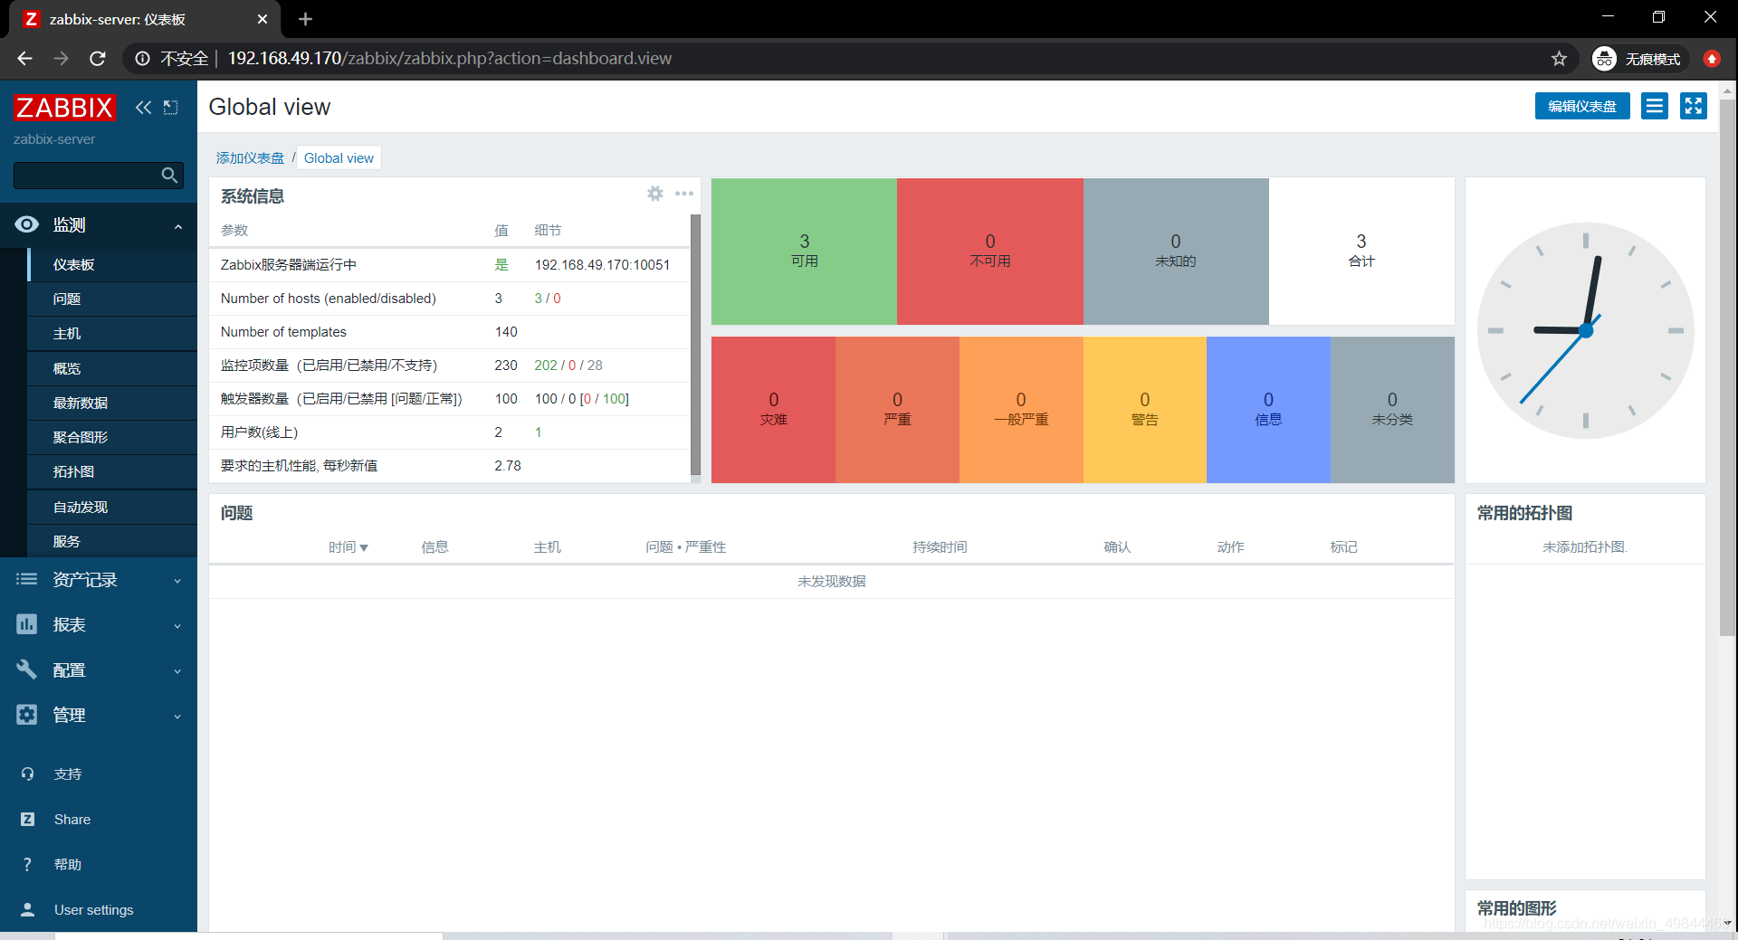Sort problems by 时间 column header
The width and height of the screenshot is (1738, 940).
[349, 547]
